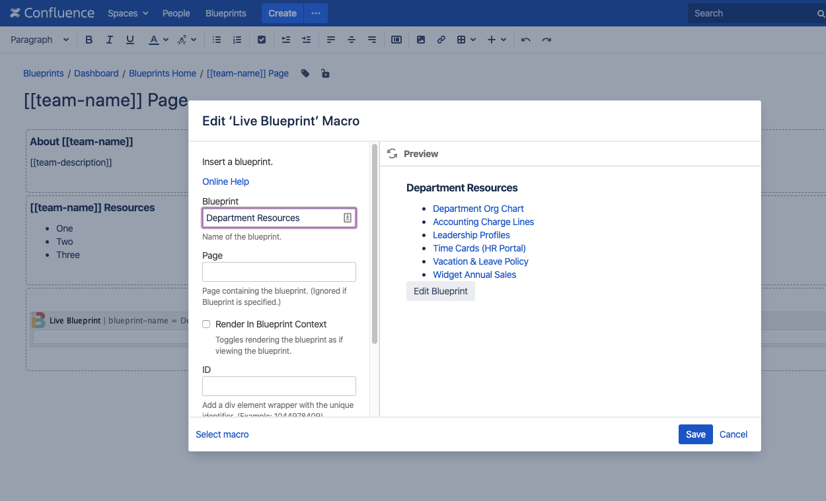826x501 pixels.
Task: Click the ID input field
Action: [279, 386]
